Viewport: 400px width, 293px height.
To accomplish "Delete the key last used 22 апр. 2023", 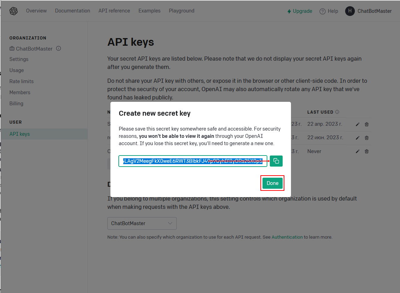I will (x=367, y=124).
